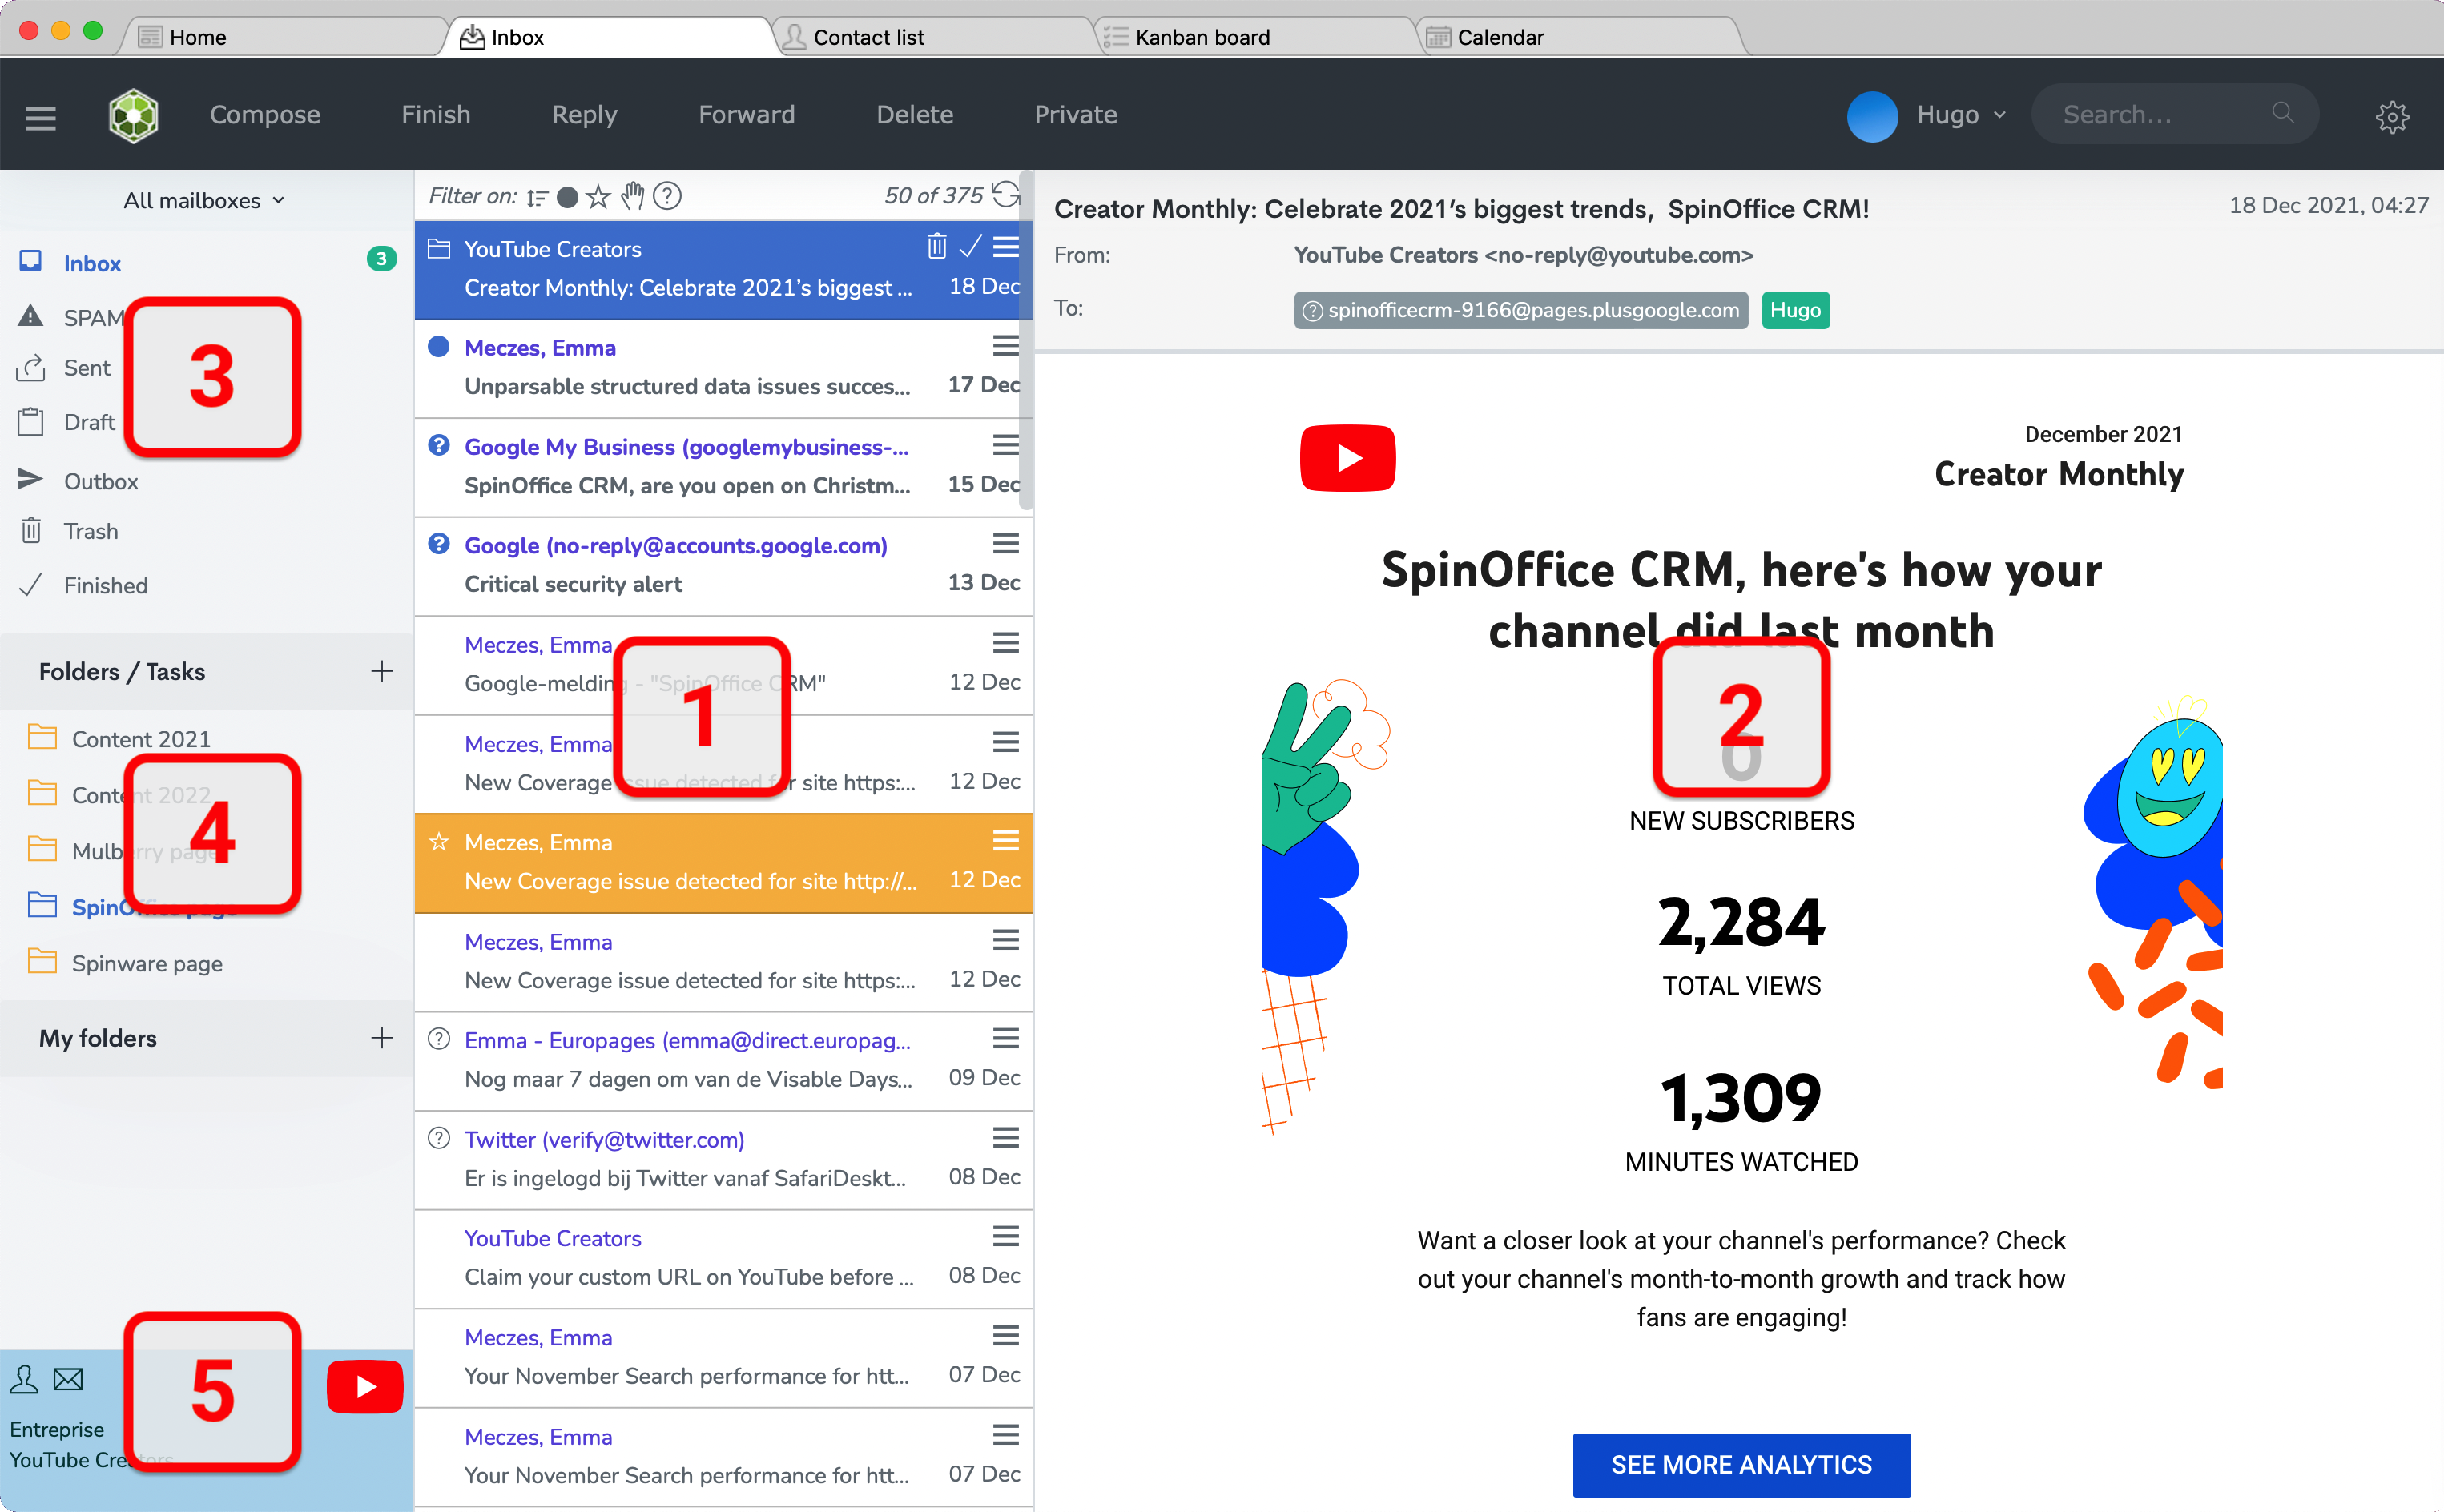Open application settings with the gear icon

click(2393, 117)
